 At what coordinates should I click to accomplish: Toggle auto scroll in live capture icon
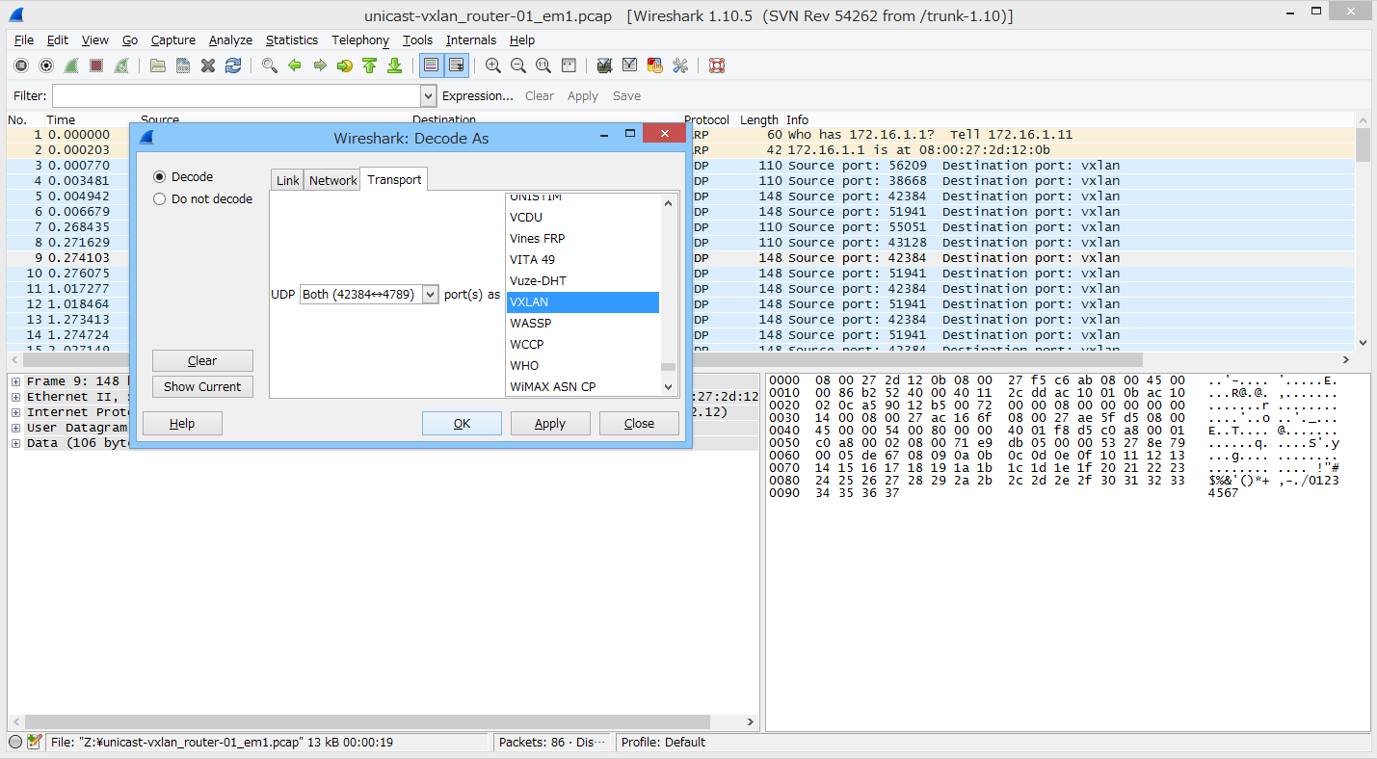[x=456, y=65]
